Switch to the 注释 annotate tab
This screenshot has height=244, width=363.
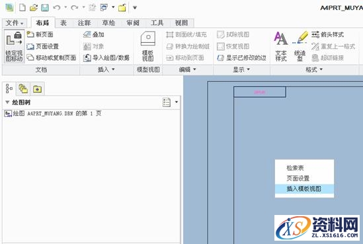[x=84, y=23]
